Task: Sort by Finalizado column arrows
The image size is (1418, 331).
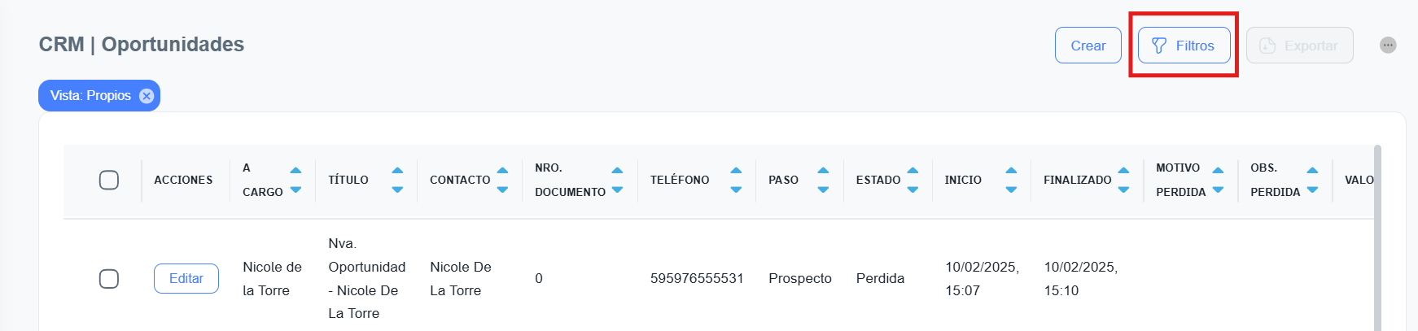Action: (x=1123, y=180)
